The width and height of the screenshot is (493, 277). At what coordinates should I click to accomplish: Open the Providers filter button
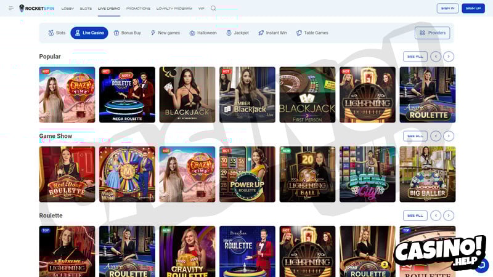(x=433, y=33)
